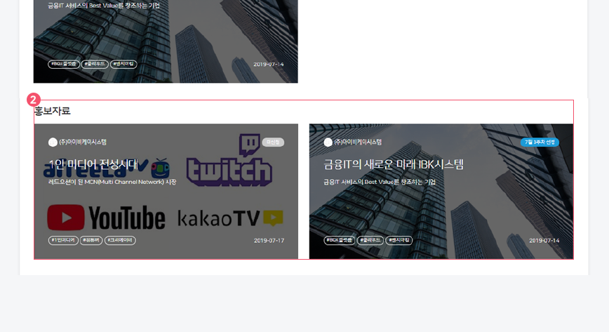The width and height of the screenshot is (609, 332).
Task: Select #벤치마킹 tag on the top cut-off card
Action: click(123, 64)
